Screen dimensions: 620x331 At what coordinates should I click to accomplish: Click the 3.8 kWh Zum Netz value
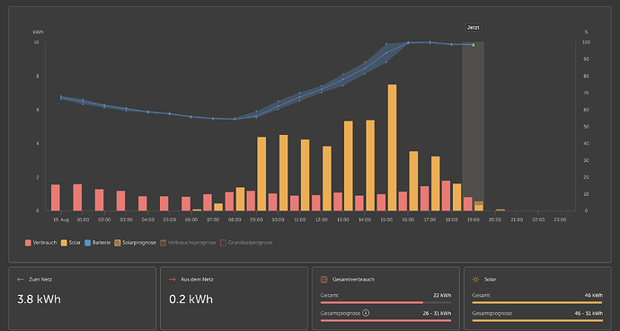click(40, 300)
